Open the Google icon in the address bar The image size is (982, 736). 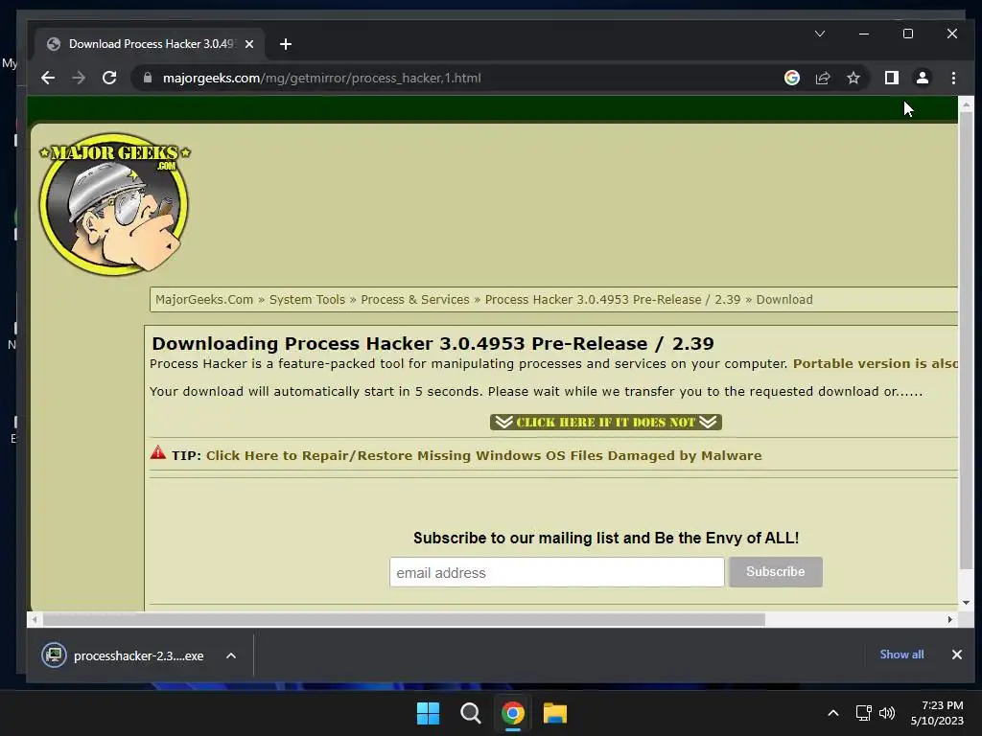click(791, 78)
